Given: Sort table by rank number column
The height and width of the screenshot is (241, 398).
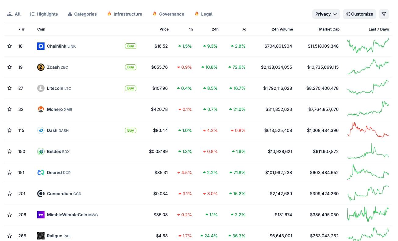Looking at the screenshot, I should (23, 29).
